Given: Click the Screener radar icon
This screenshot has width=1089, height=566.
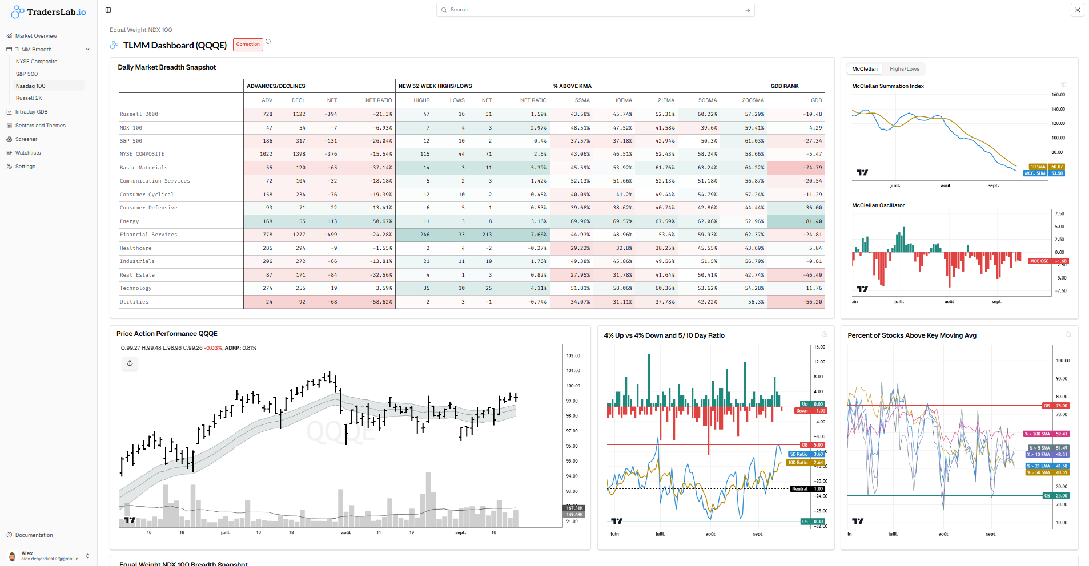Looking at the screenshot, I should pos(9,139).
